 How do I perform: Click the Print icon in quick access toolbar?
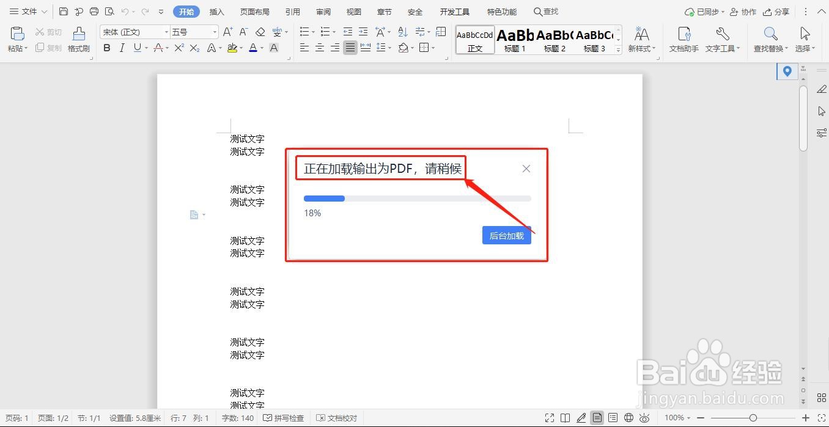(x=93, y=11)
